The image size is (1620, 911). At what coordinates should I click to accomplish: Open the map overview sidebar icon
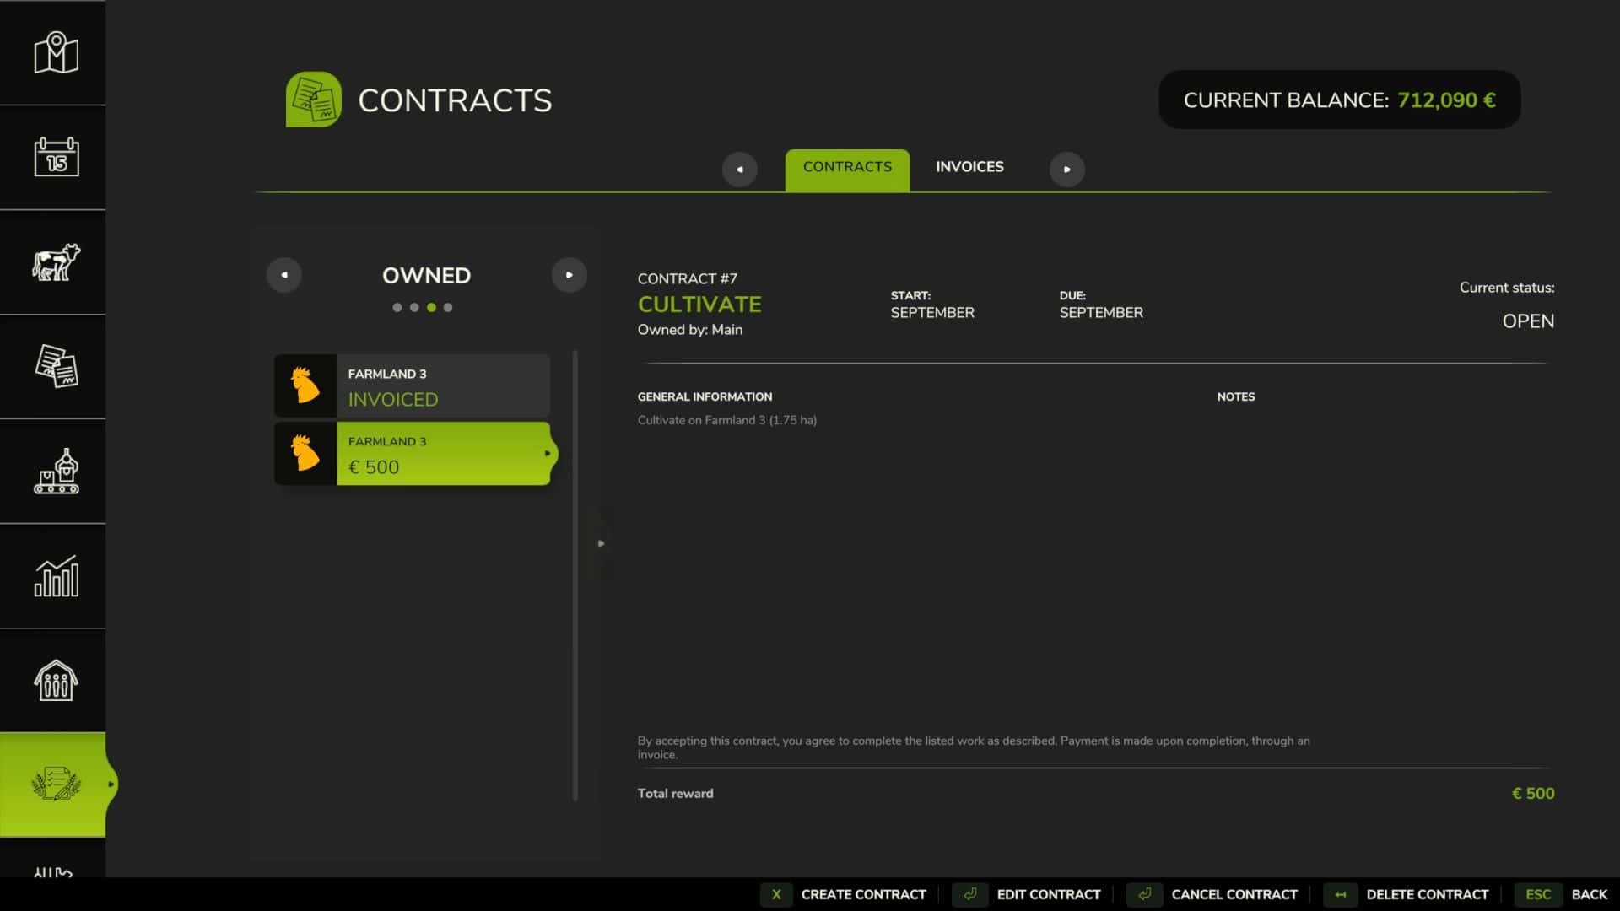tap(56, 52)
